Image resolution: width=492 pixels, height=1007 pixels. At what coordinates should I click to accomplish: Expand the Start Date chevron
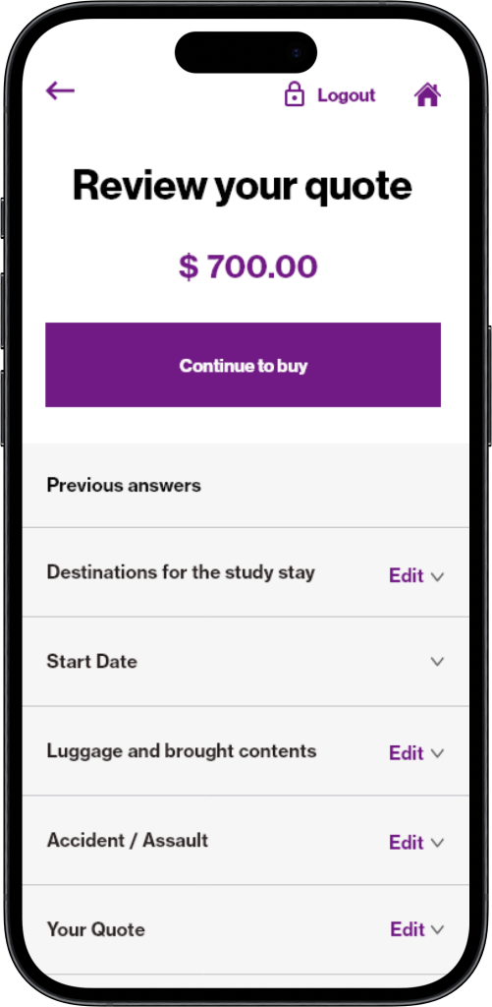coord(437,662)
